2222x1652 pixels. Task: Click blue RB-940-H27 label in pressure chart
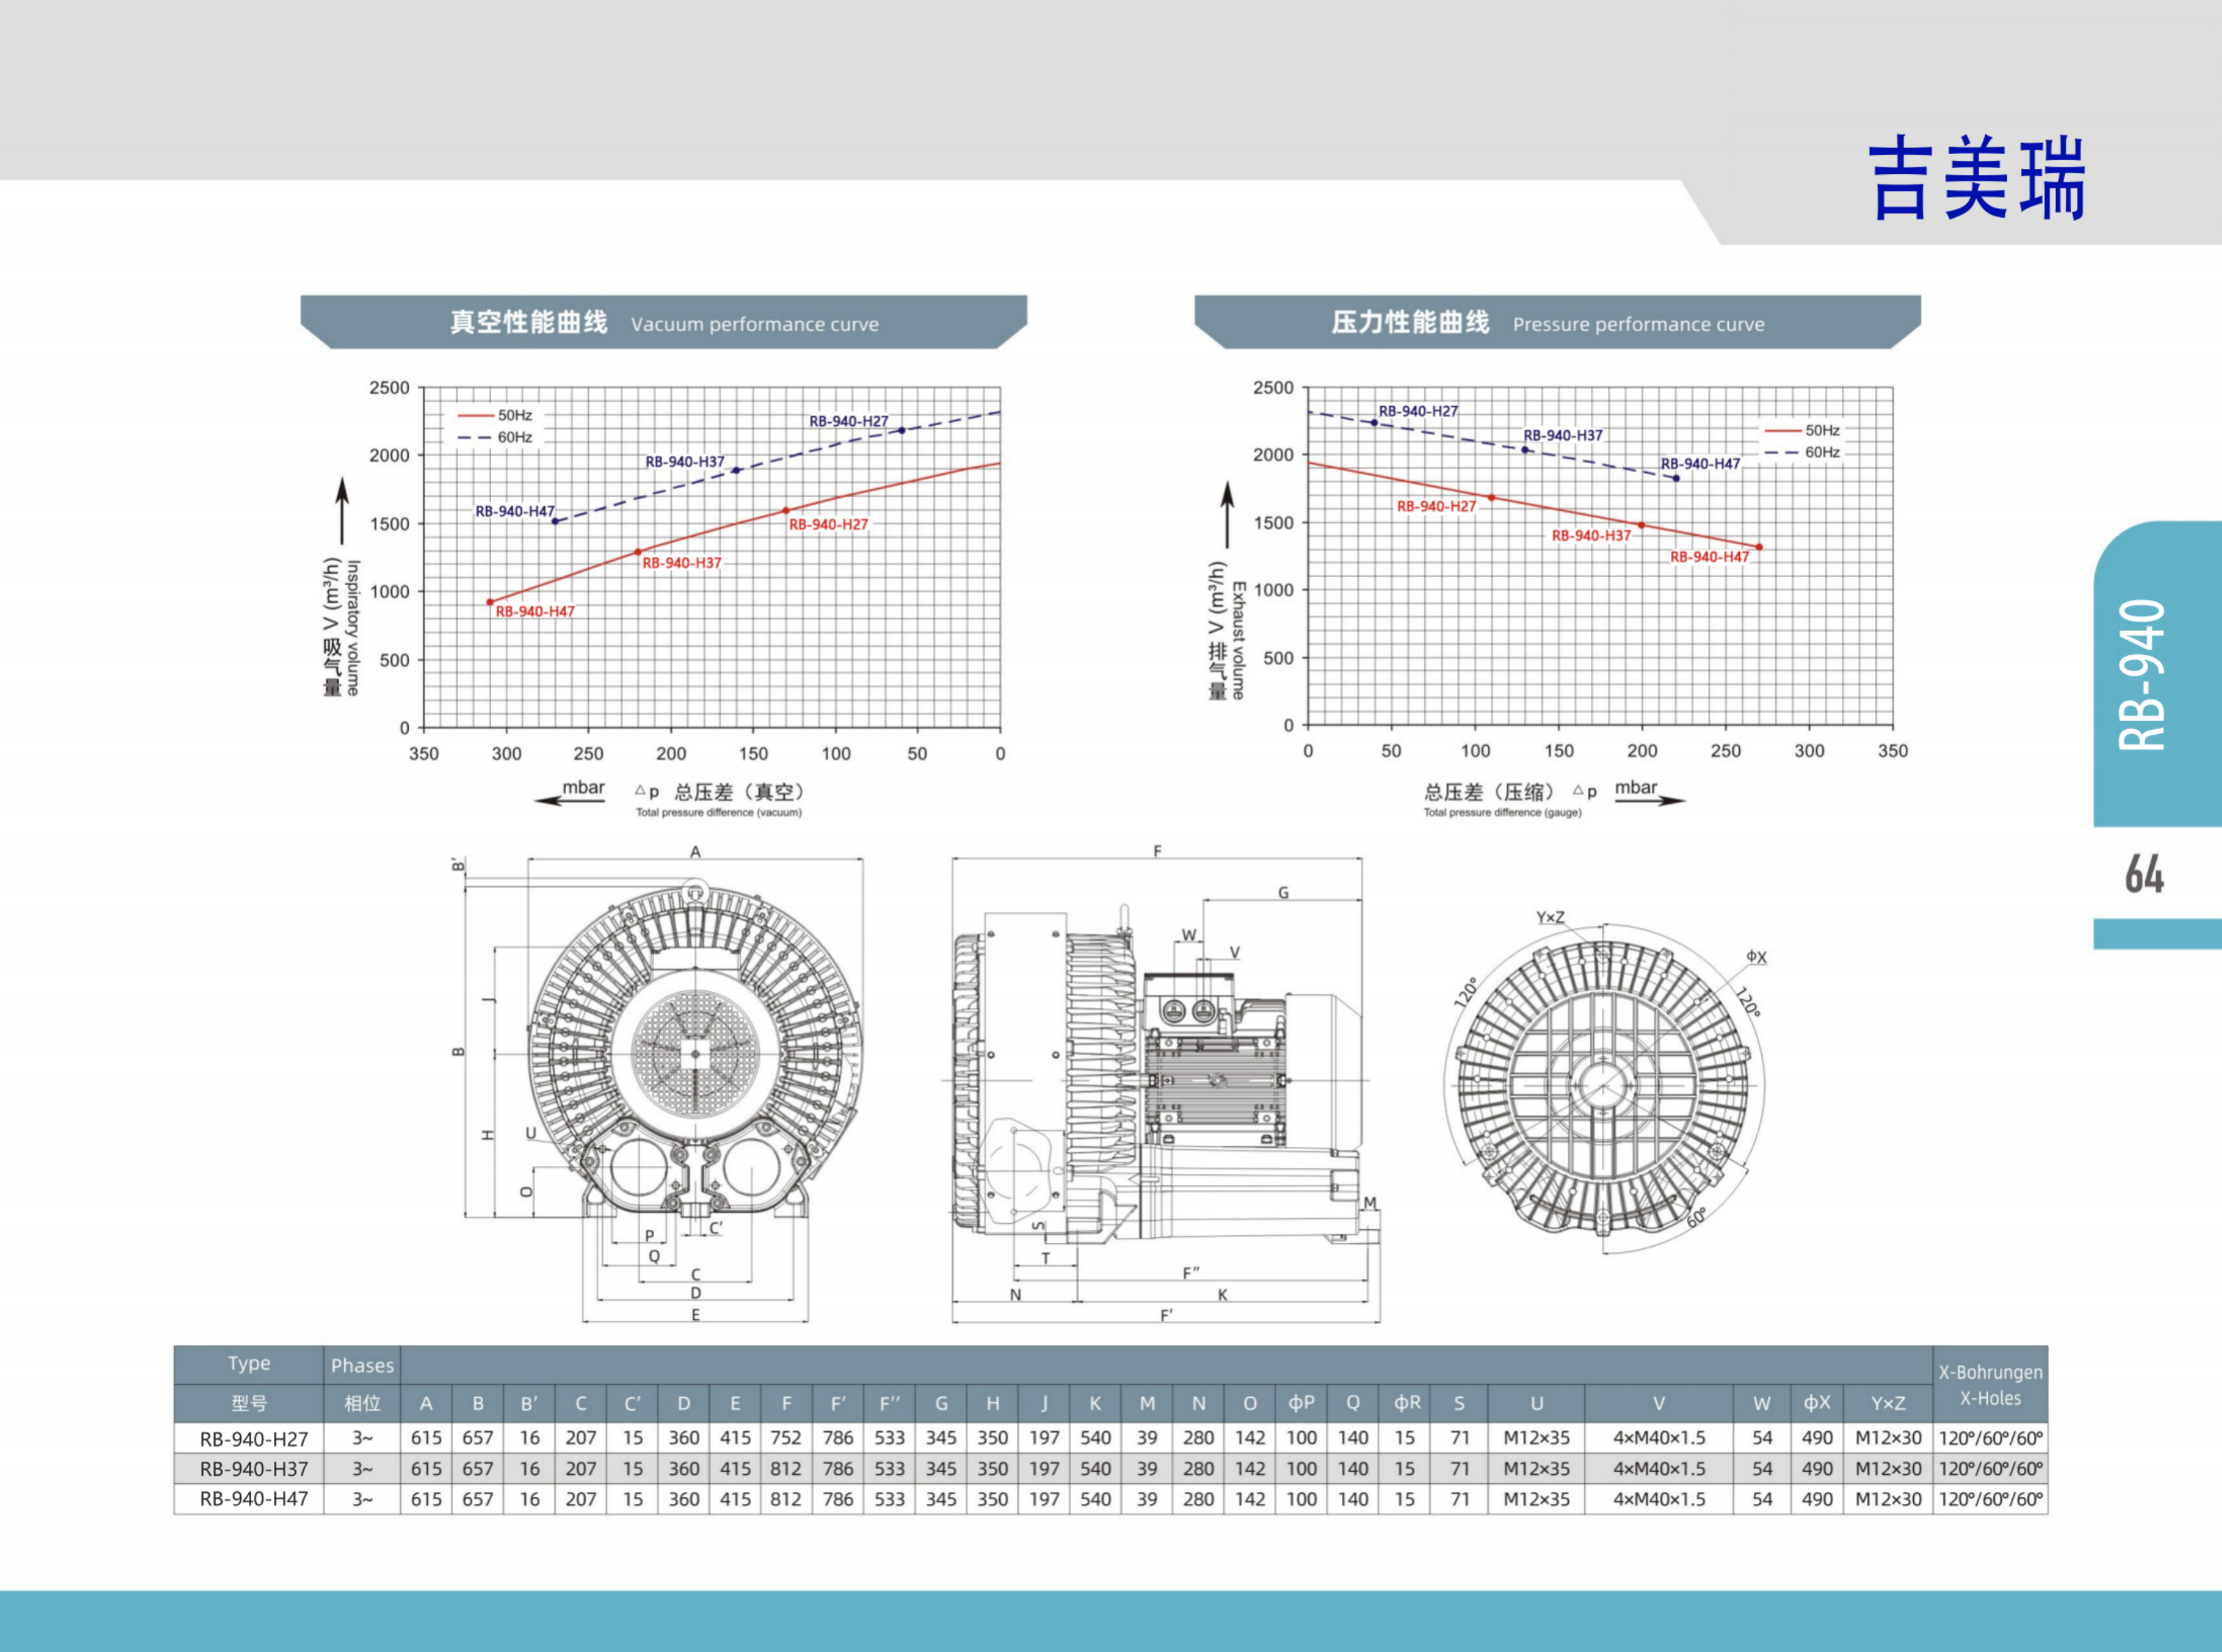coord(1418,411)
